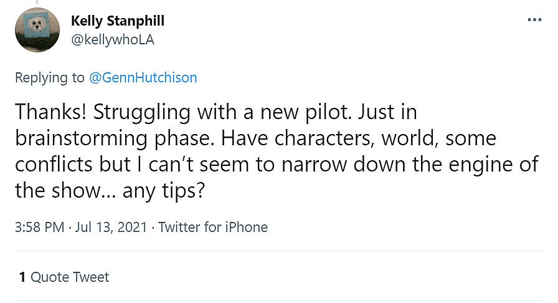Click the 3:58 PM time in timestamp
558x303 pixels.
click(x=39, y=227)
